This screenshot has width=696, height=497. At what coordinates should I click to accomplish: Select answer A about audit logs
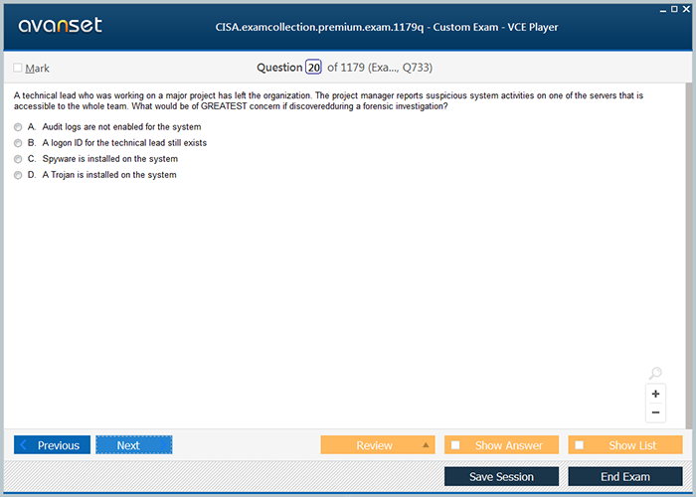[18, 127]
